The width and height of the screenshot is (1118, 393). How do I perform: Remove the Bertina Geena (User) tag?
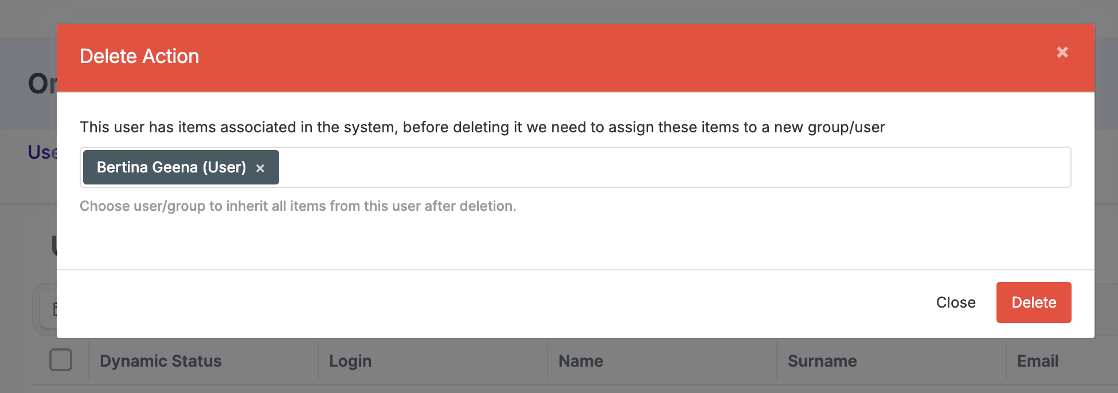click(260, 168)
